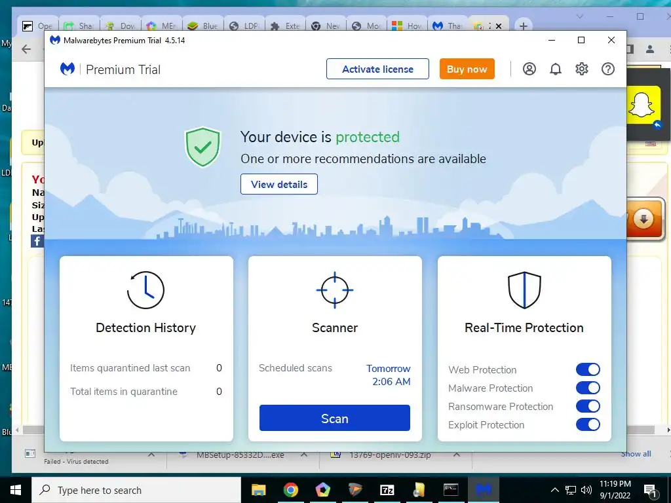This screenshot has height=503, width=671.
Task: Open the network icon in system tray
Action: (571, 490)
